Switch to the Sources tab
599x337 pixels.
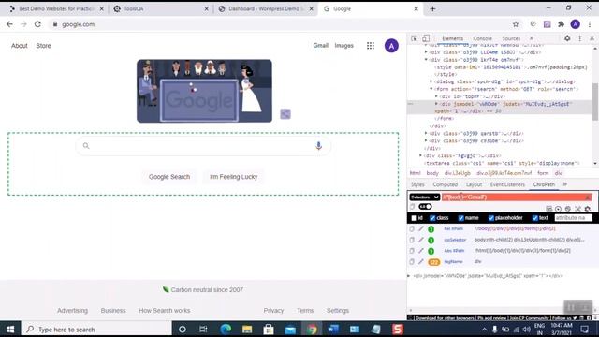point(511,38)
